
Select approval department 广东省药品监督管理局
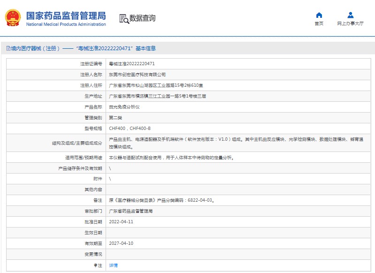pos(131,211)
